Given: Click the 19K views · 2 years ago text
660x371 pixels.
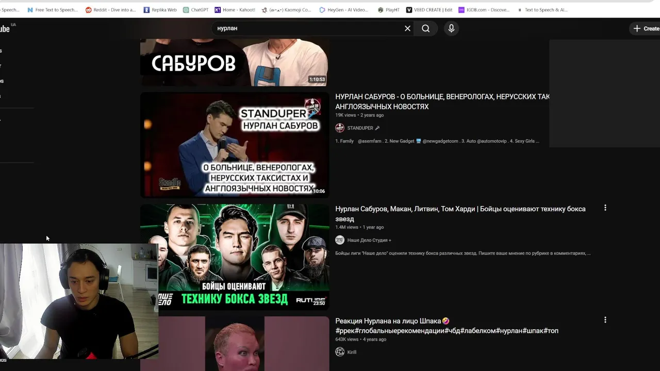Looking at the screenshot, I should pyautogui.click(x=359, y=115).
